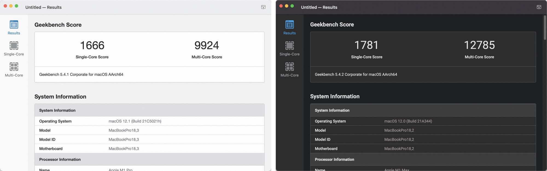The width and height of the screenshot is (547, 171).
Task: Click dark window title Untitled — Results
Action: (x=319, y=7)
